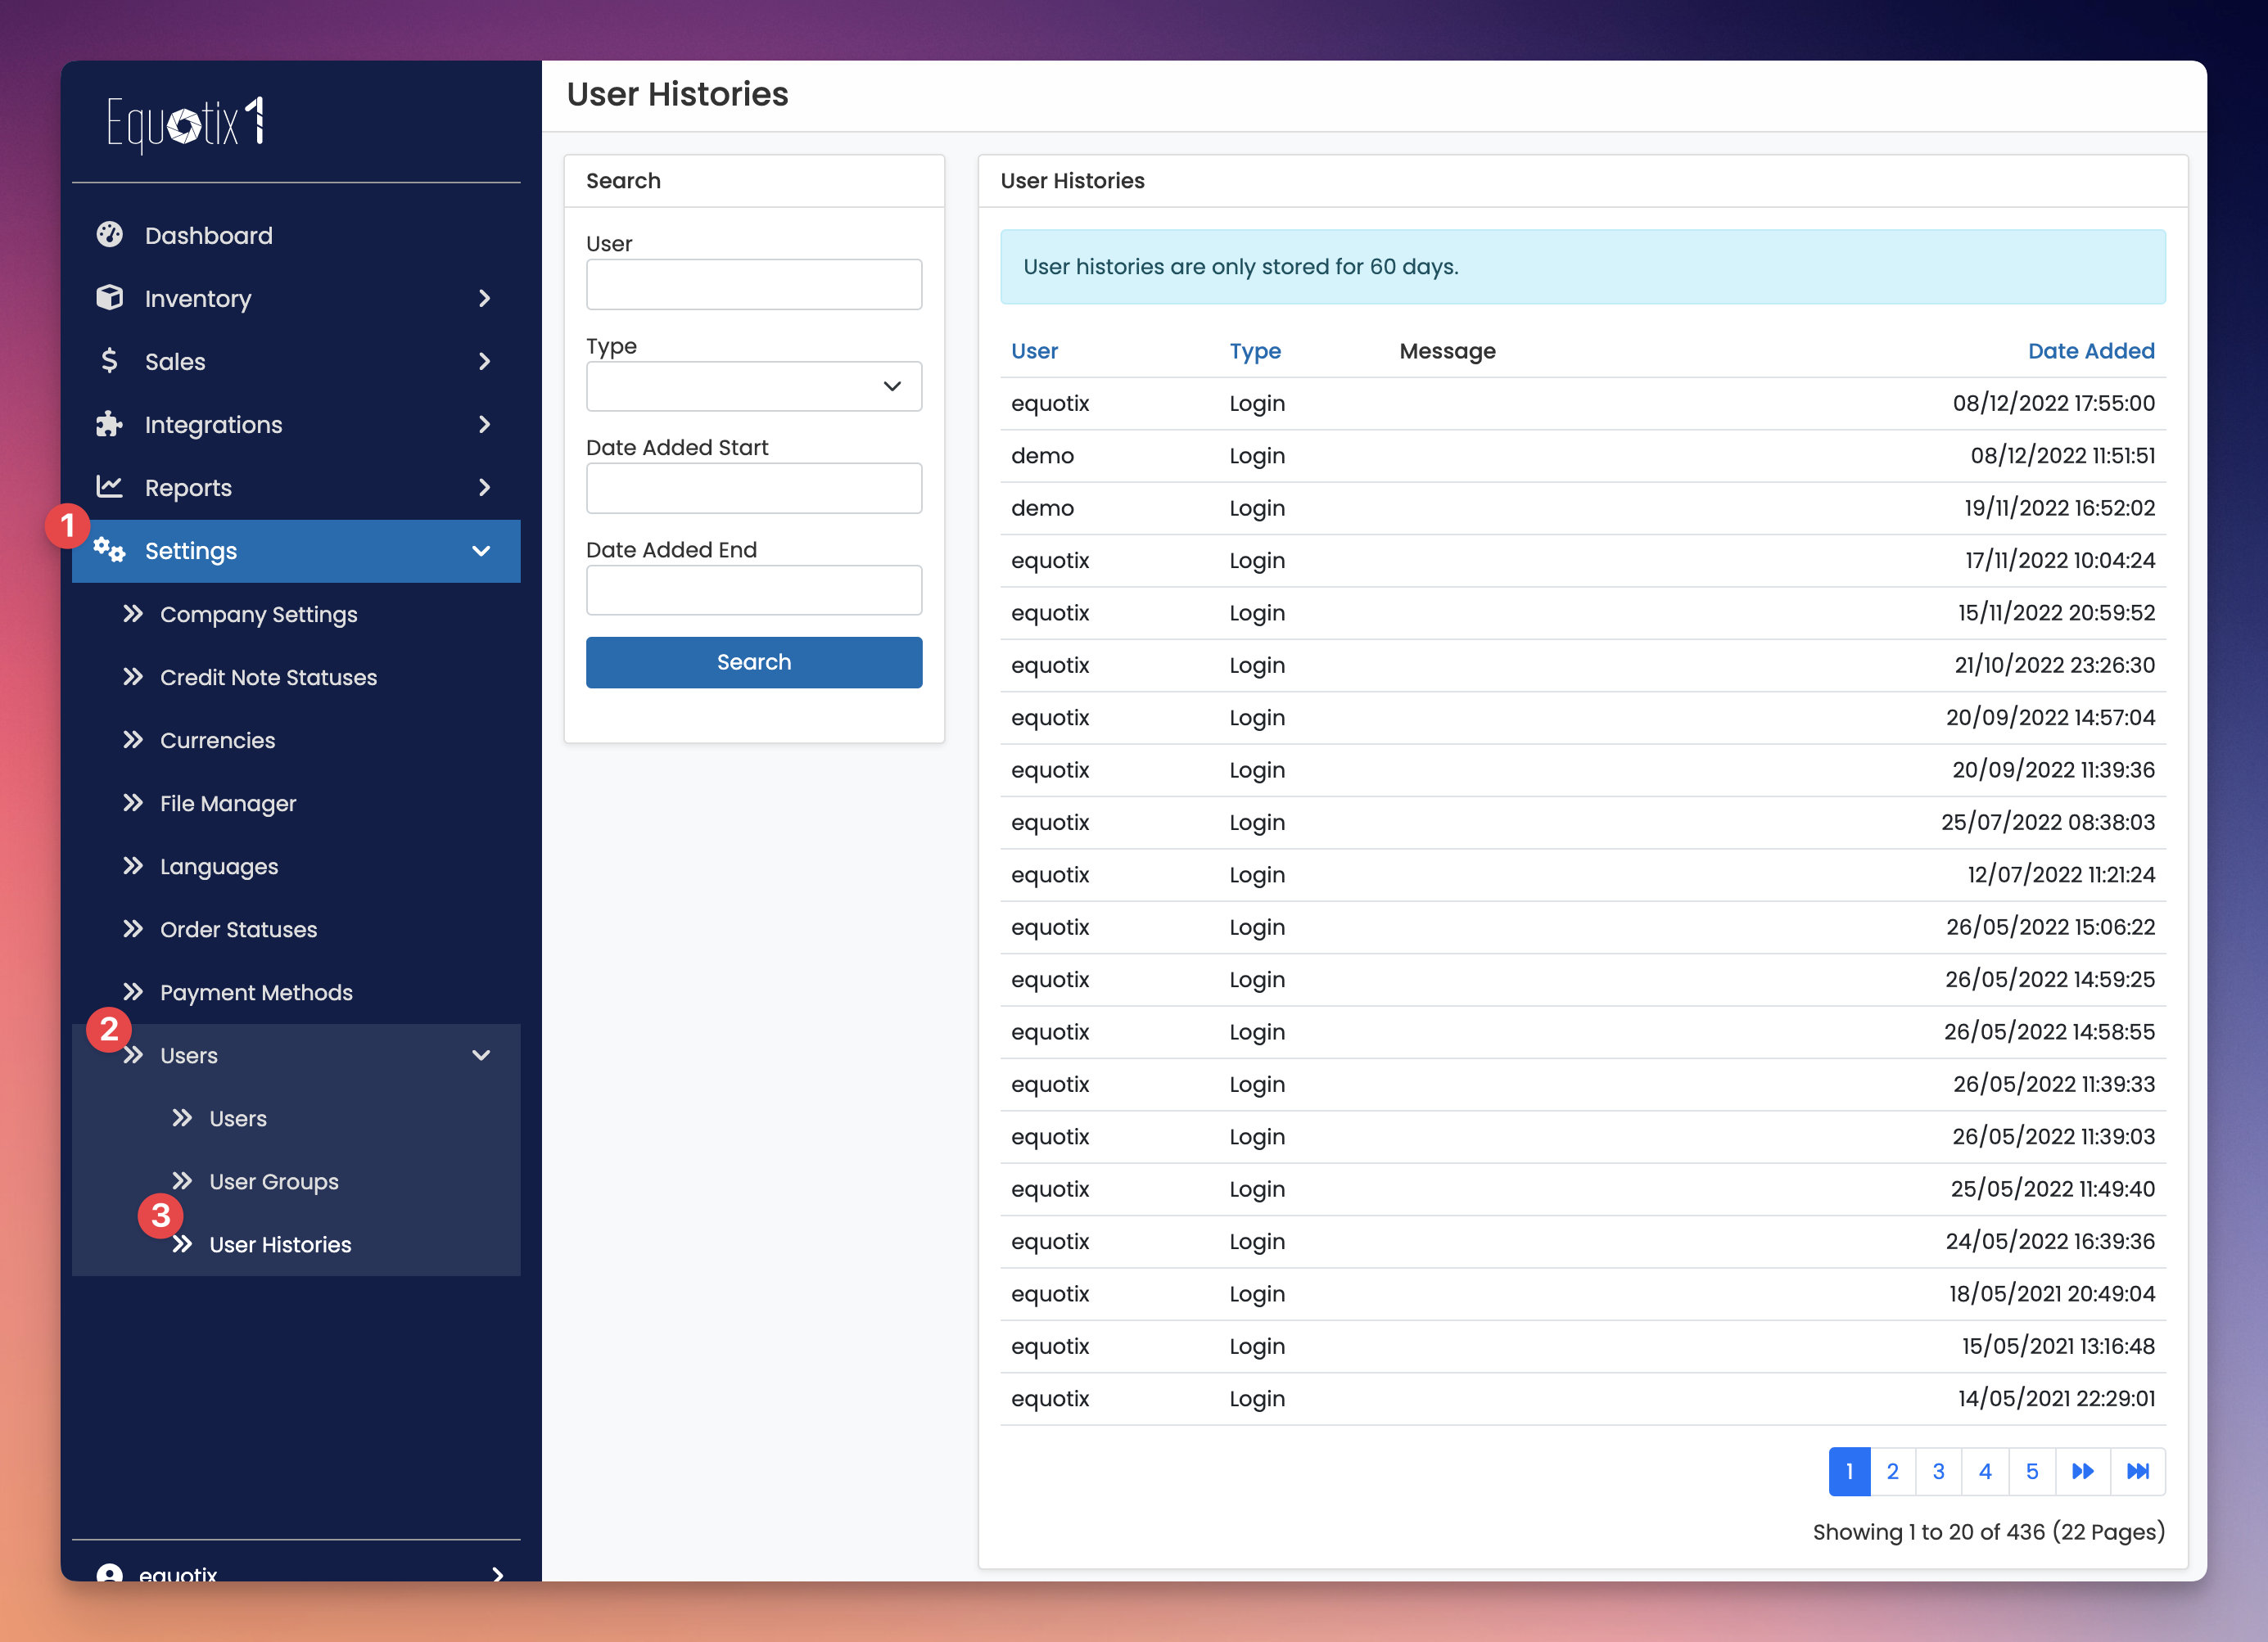Click the date 08/12/2022 17:55:00
The width and height of the screenshot is (2268, 1642).
2053,403
